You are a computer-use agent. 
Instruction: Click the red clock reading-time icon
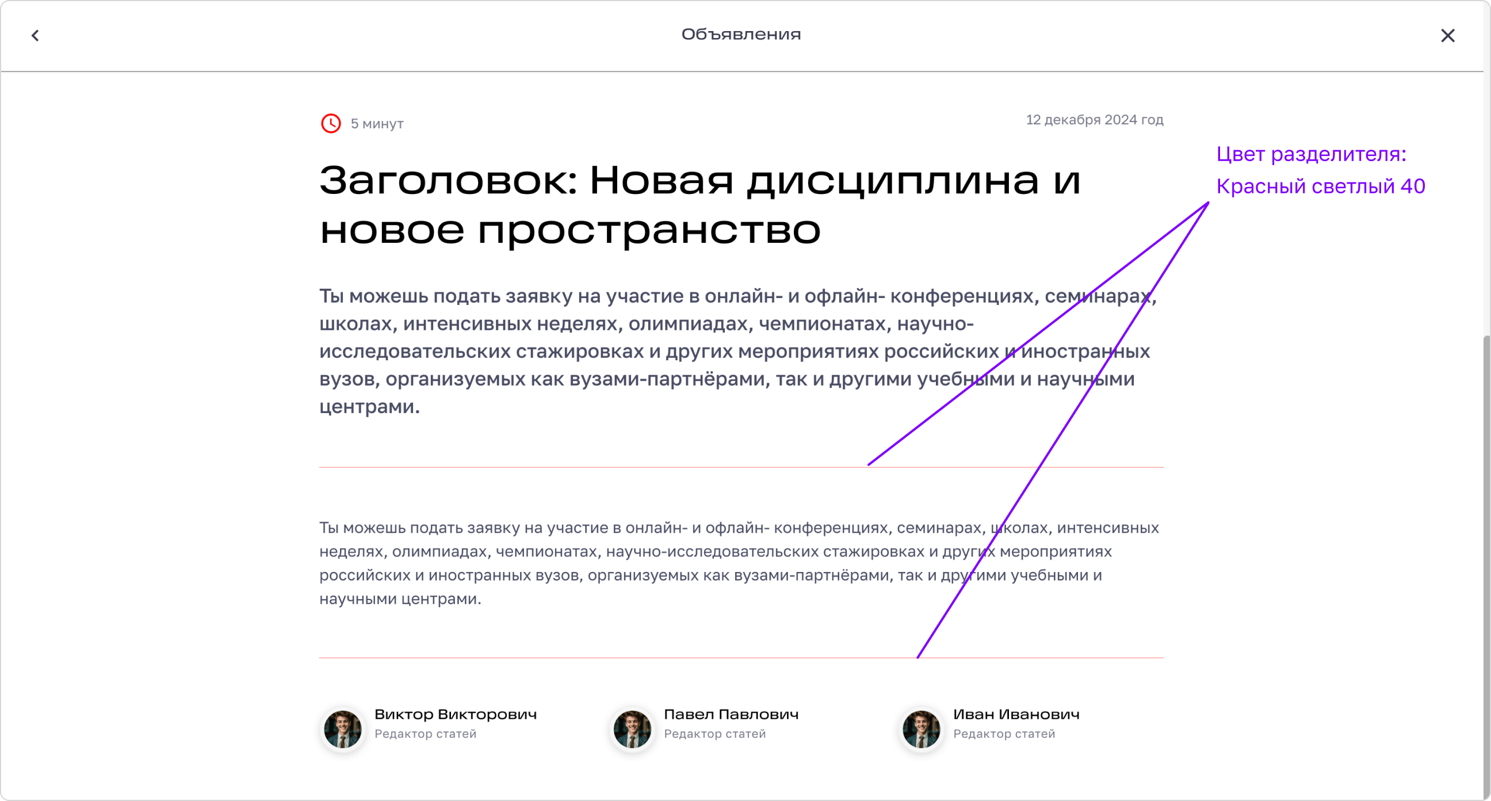pos(331,123)
